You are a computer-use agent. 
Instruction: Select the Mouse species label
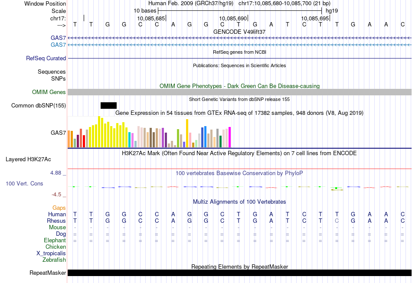(x=57, y=228)
